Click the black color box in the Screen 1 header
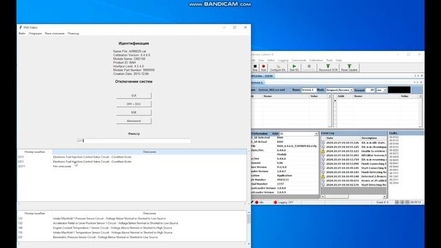Image resolution: width=441 pixels, height=248 pixels. coord(399,90)
